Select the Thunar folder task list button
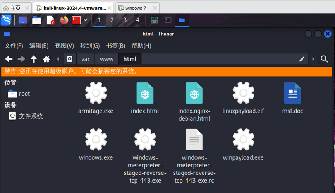Screen dimensions: 335x193 (x=182, y=20)
